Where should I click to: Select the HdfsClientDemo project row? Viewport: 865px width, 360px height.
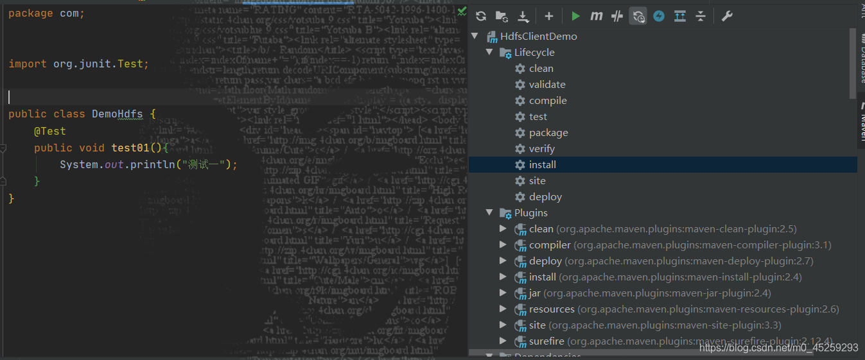coord(663,36)
